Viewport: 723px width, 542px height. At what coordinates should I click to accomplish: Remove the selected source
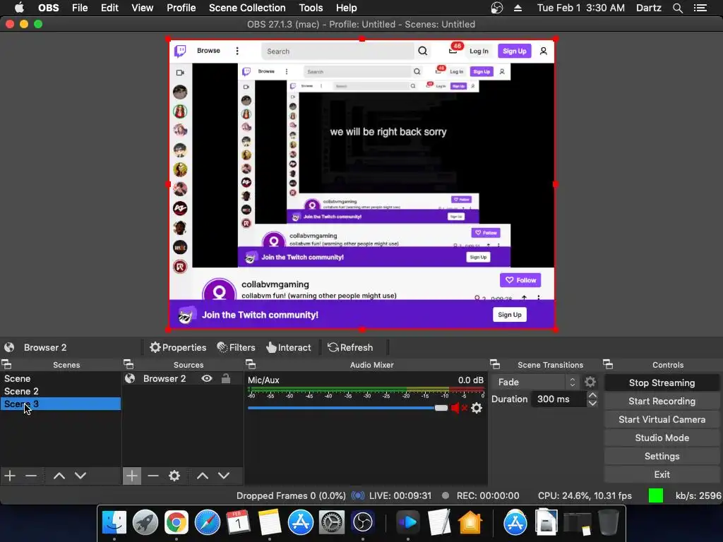(153, 476)
